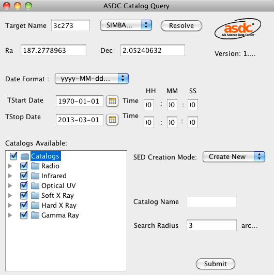Screen dimensions: 274x275
Task: Expand the Radio catalog tree node
Action: click(x=10, y=166)
